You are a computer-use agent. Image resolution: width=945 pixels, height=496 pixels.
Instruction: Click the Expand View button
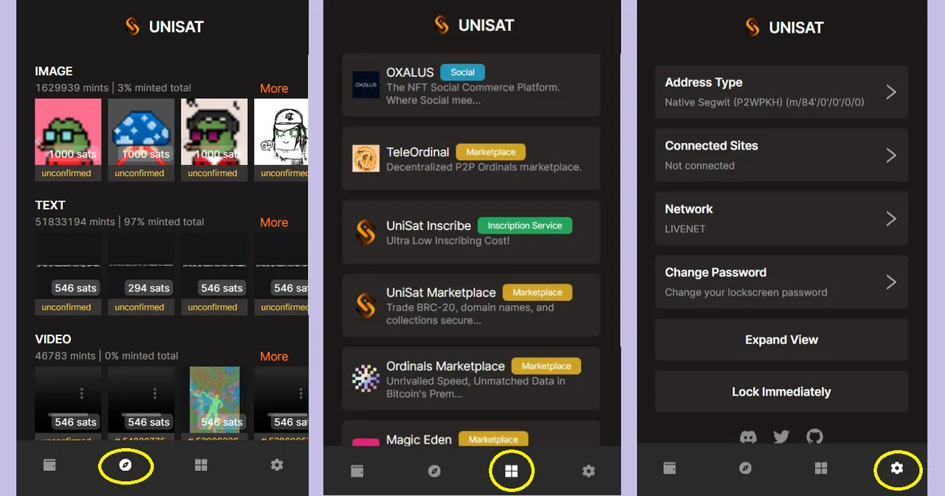coord(781,340)
